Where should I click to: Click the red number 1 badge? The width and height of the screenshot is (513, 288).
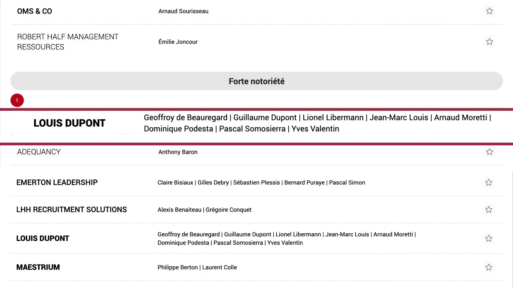[17, 100]
